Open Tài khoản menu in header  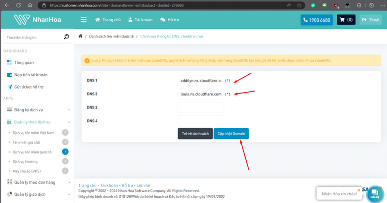tap(140, 20)
